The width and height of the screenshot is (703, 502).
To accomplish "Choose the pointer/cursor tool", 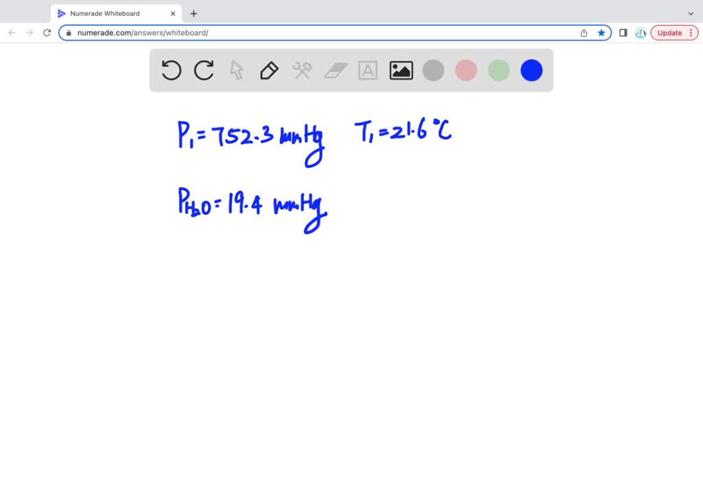I will pos(235,70).
